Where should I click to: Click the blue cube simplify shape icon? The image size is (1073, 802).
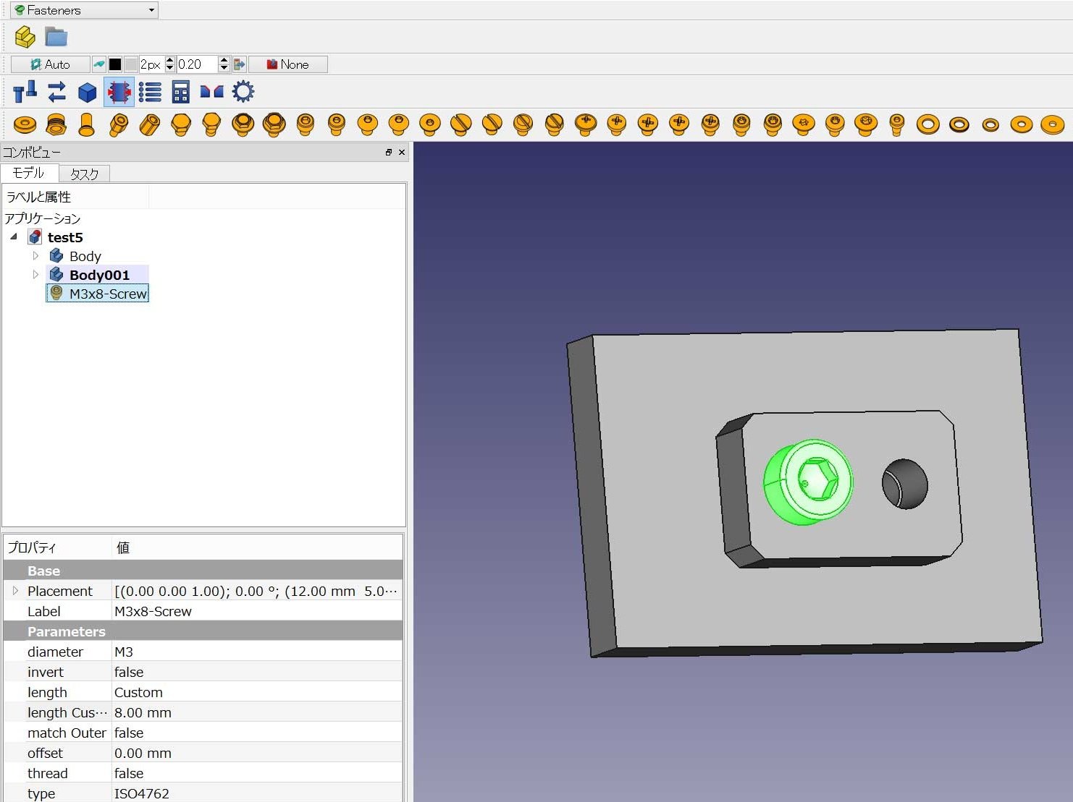88,93
